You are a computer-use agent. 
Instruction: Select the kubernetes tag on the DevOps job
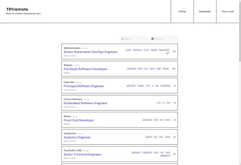164,50
